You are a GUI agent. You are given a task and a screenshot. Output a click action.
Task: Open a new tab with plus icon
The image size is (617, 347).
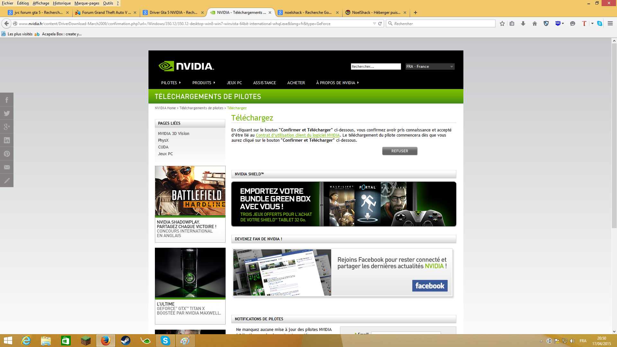coord(416,13)
